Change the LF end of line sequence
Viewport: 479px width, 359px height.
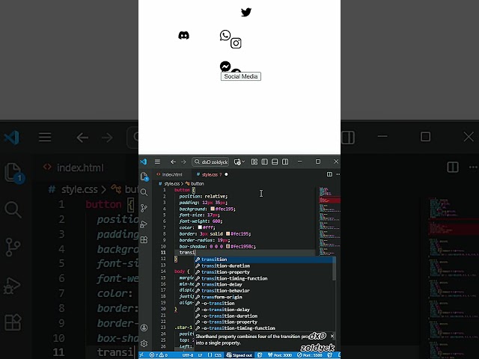200,355
